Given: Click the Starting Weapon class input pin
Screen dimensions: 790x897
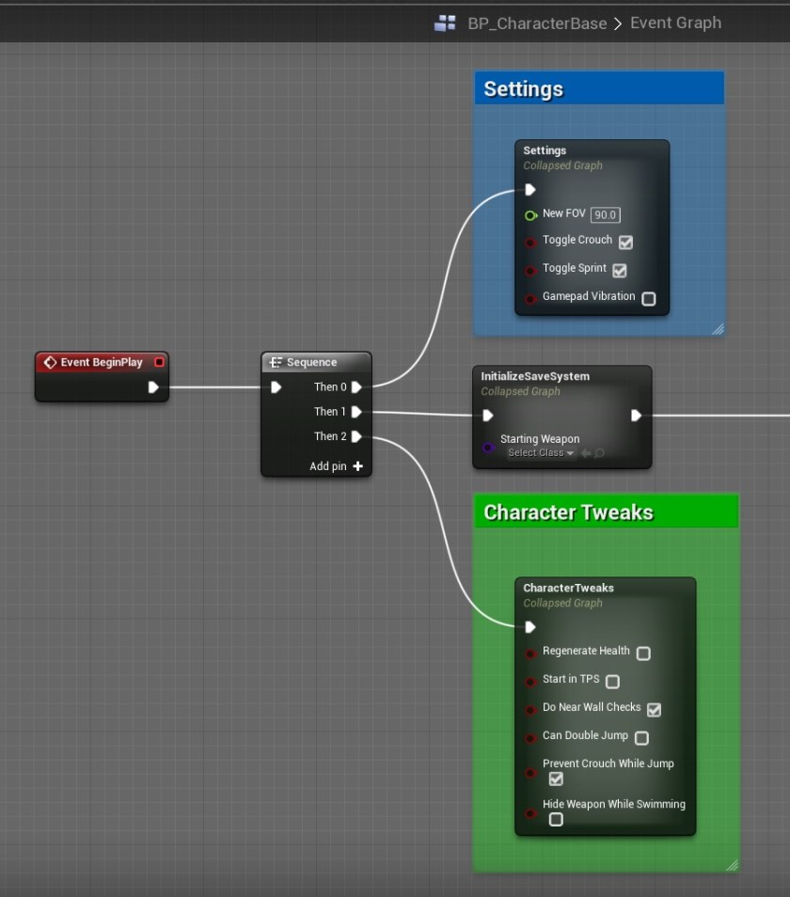Looking at the screenshot, I should point(487,448).
